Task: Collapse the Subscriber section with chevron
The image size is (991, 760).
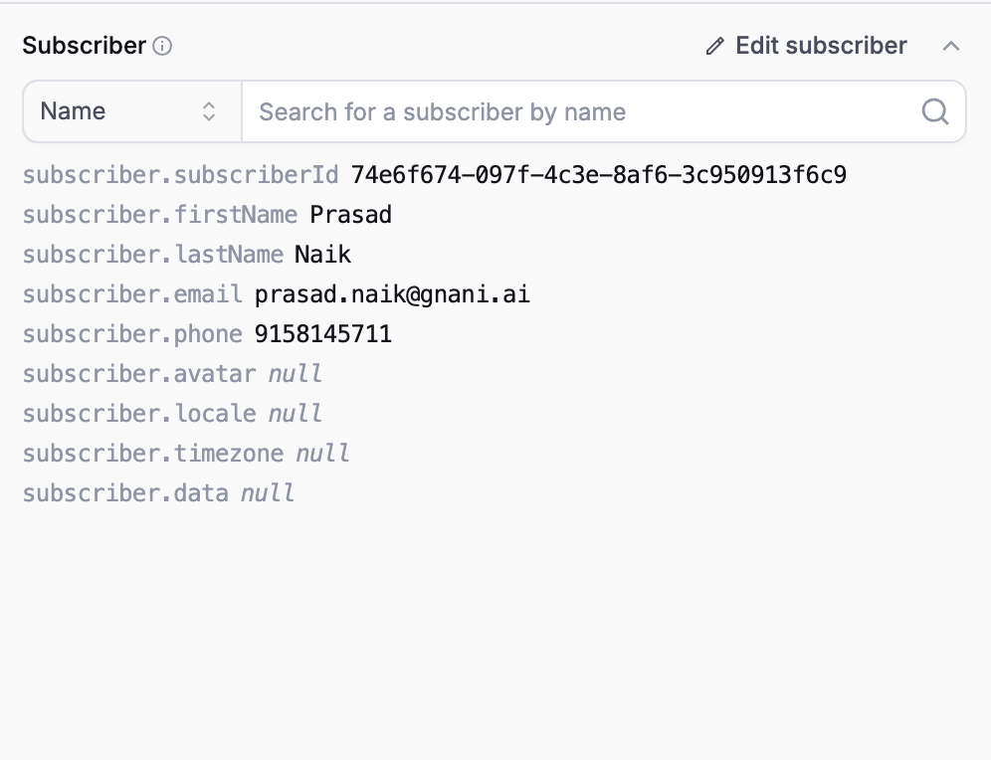Action: point(951,46)
